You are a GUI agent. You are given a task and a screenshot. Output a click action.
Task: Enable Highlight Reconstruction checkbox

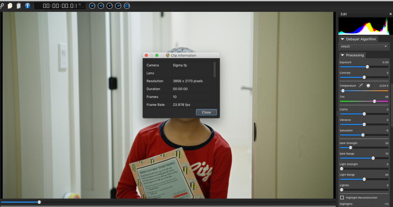click(342, 198)
